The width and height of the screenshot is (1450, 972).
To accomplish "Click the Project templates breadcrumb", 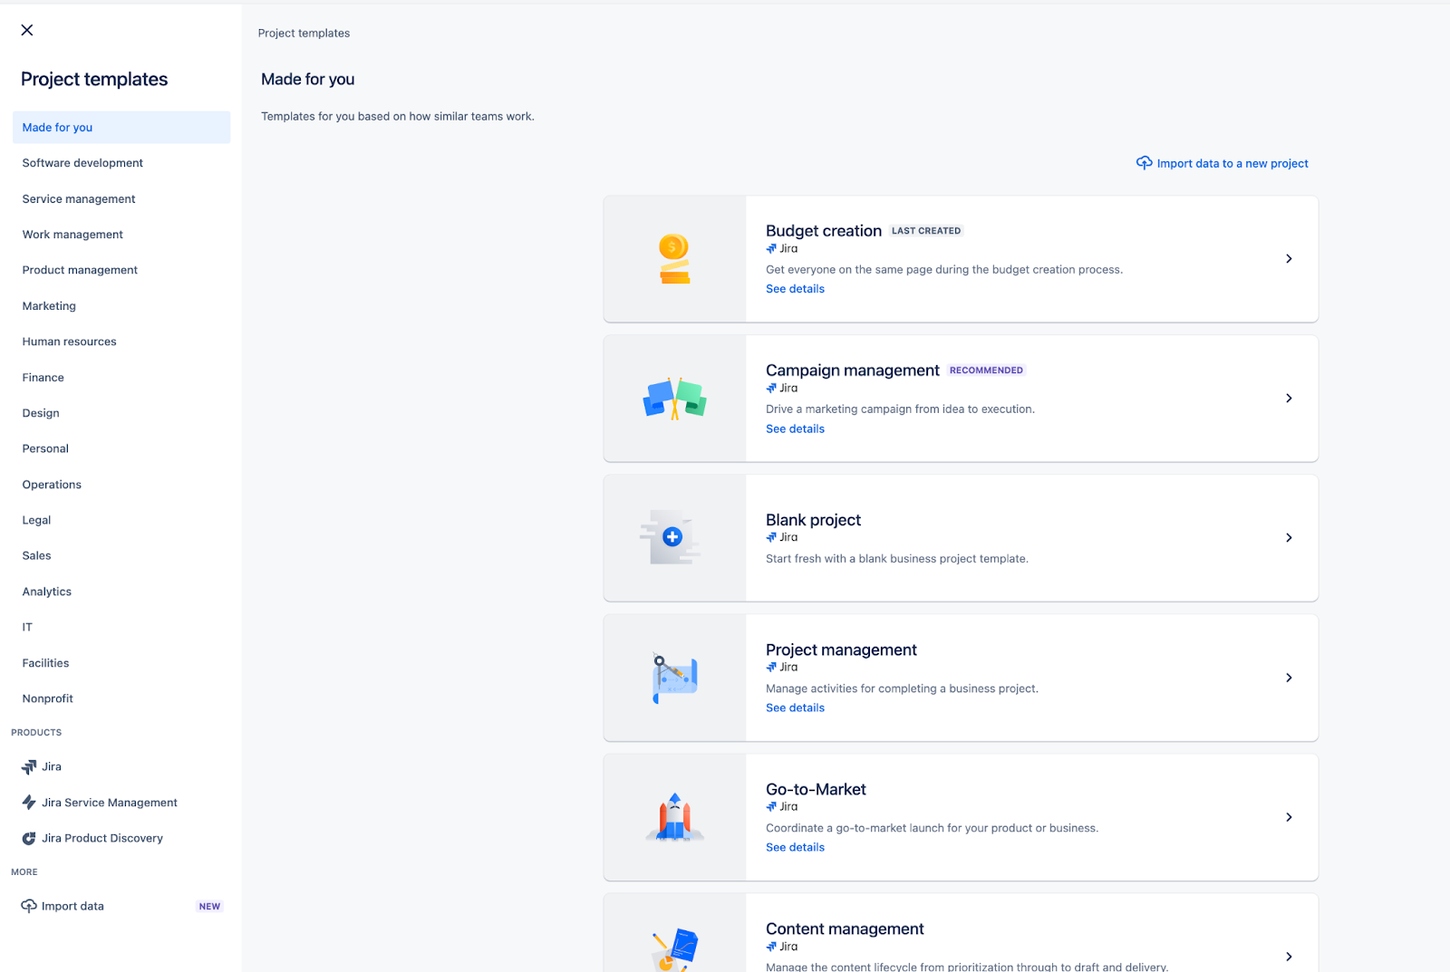I will click(x=304, y=33).
